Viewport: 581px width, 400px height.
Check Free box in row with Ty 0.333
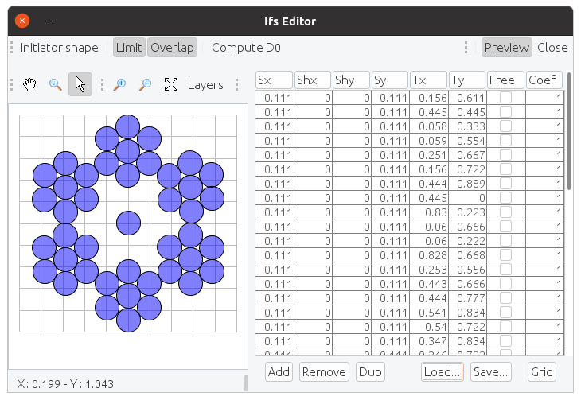(x=505, y=126)
